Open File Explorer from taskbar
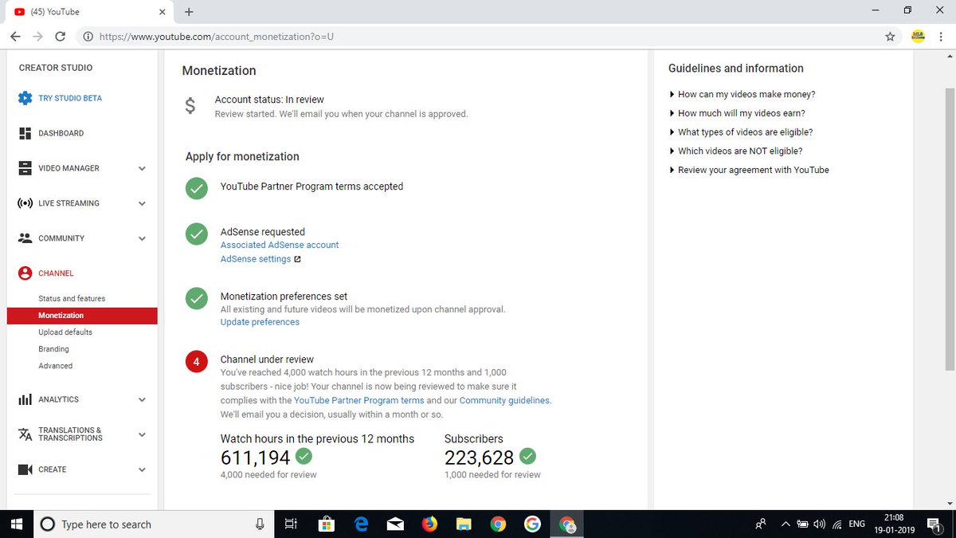Screen dimensions: 956x538 point(464,524)
